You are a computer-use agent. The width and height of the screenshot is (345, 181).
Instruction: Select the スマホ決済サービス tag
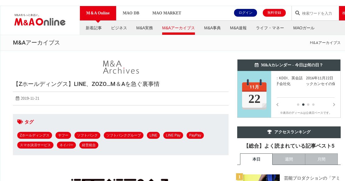pyautogui.click(x=35, y=145)
